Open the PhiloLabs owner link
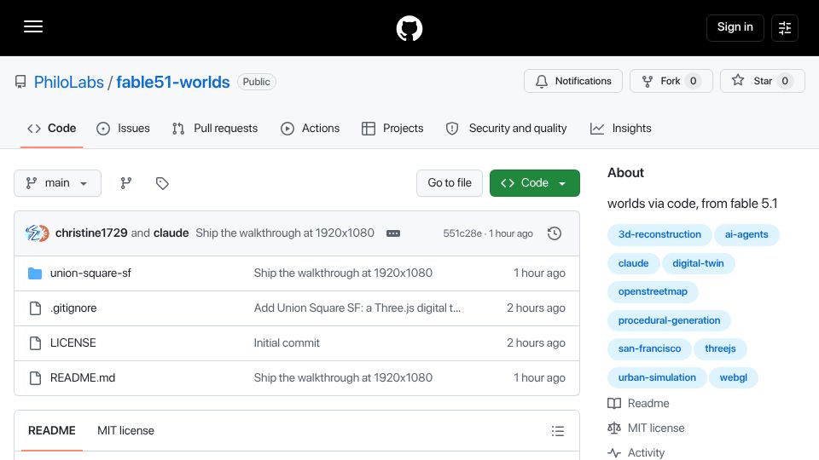 (69, 82)
